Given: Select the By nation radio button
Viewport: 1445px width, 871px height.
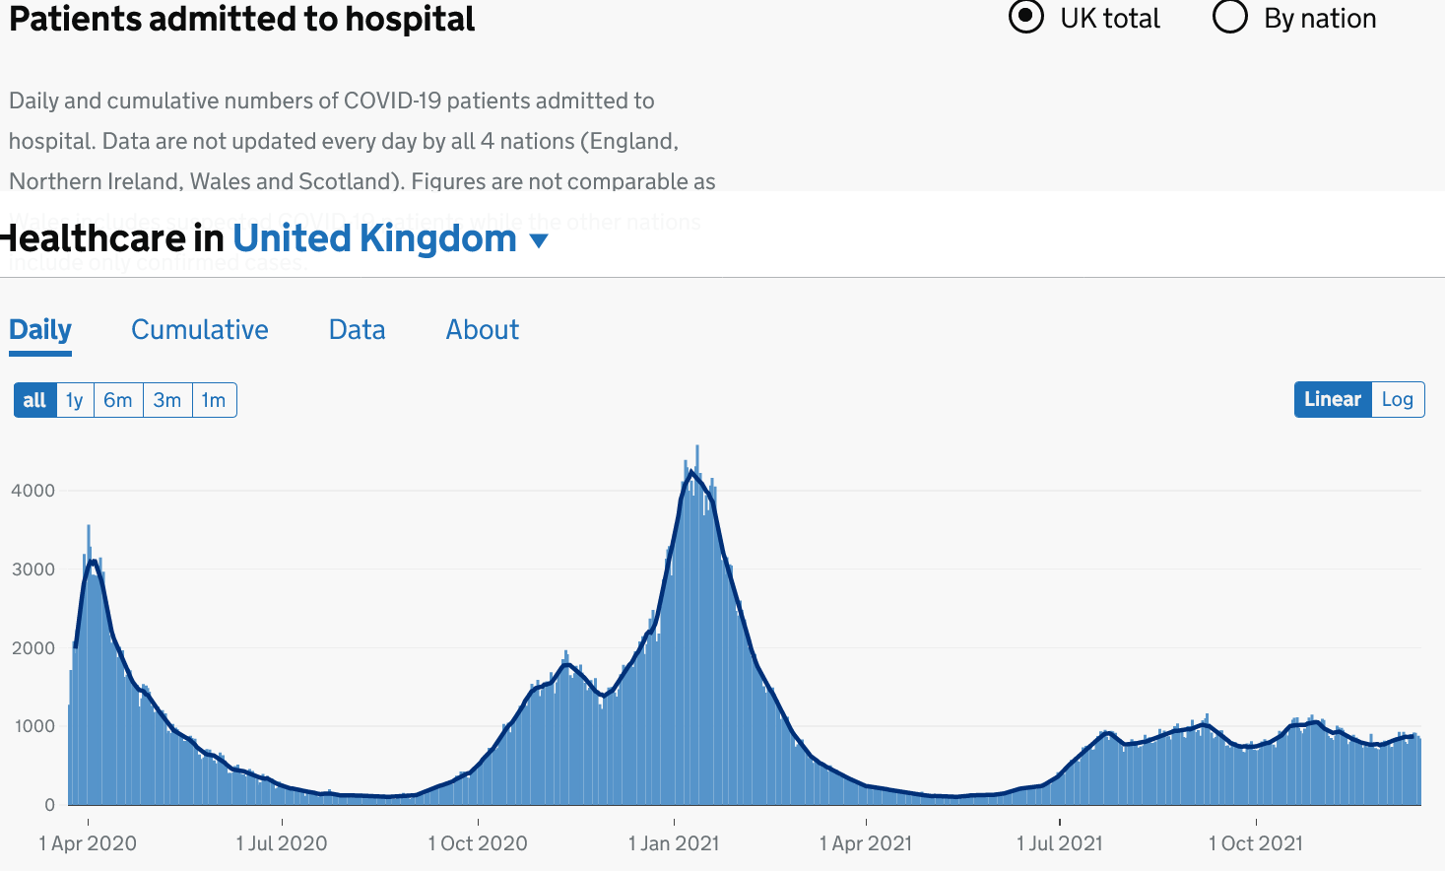Looking at the screenshot, I should (1230, 17).
